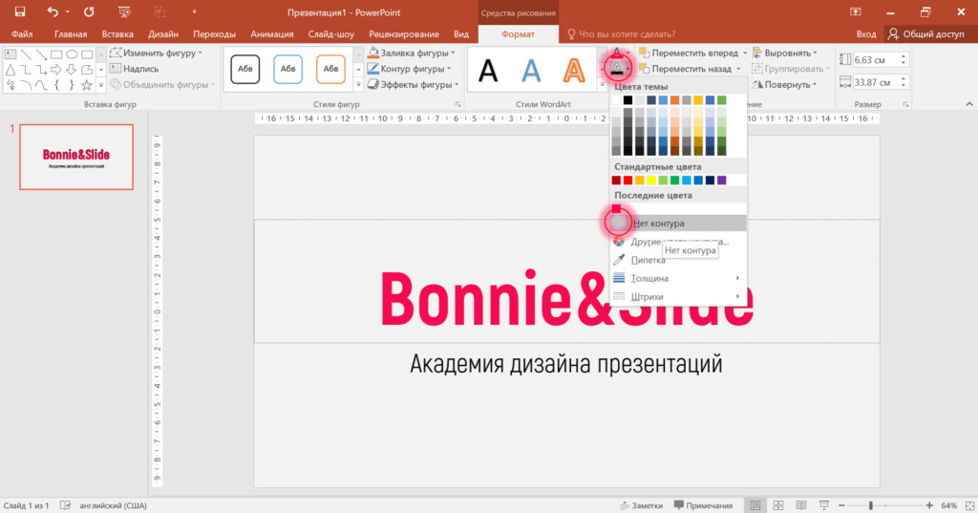This screenshot has height=513, width=978.
Task: Toggle the Заметки notes pane
Action: [642, 505]
